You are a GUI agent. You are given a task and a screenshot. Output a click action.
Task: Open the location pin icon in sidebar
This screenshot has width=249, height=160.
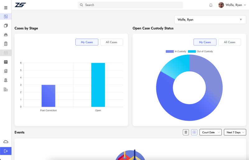pyautogui.click(x=6, y=80)
